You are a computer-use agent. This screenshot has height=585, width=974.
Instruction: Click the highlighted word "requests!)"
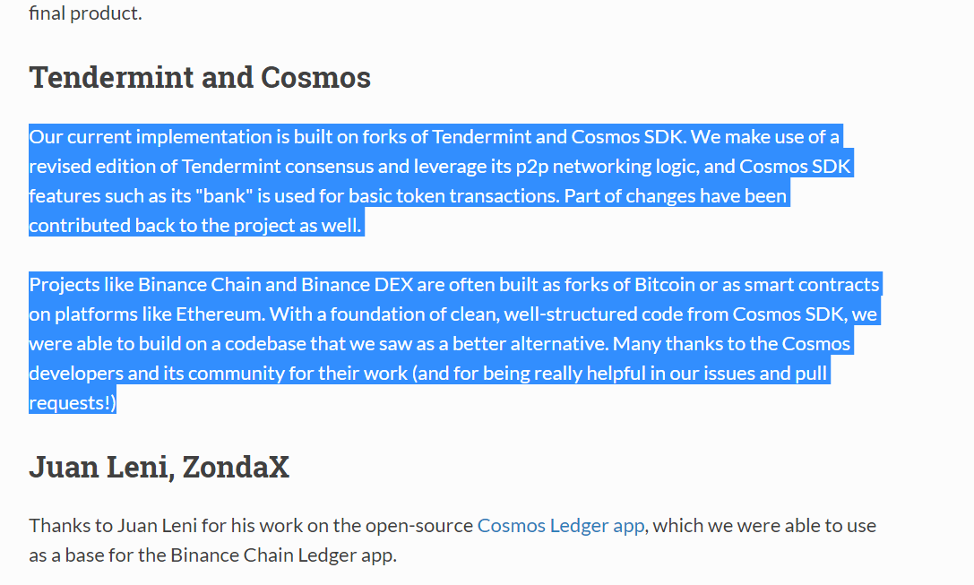73,403
